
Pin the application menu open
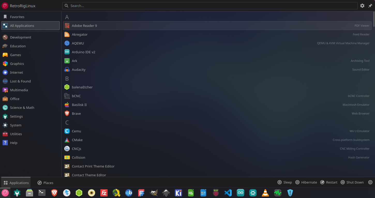click(370, 6)
